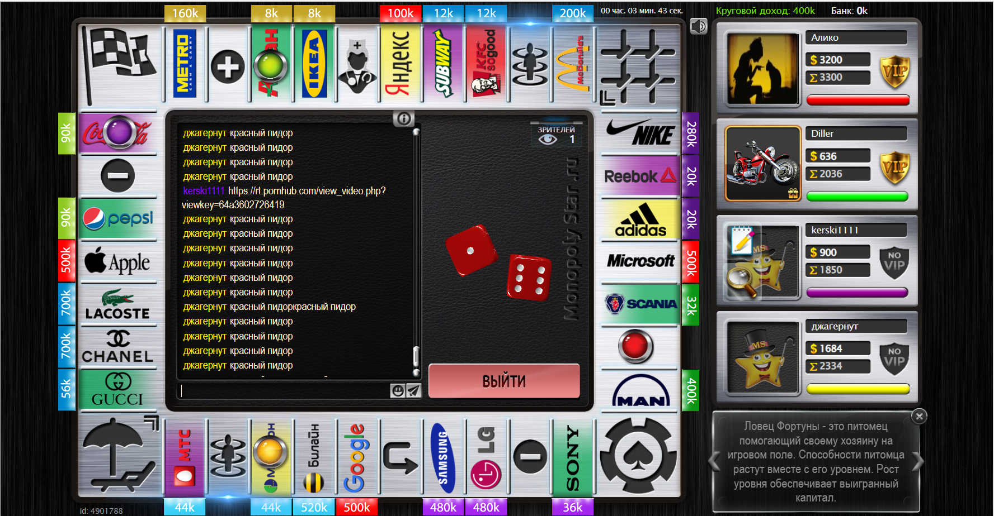Click the Subway property cell
994x516 pixels.
click(x=444, y=63)
